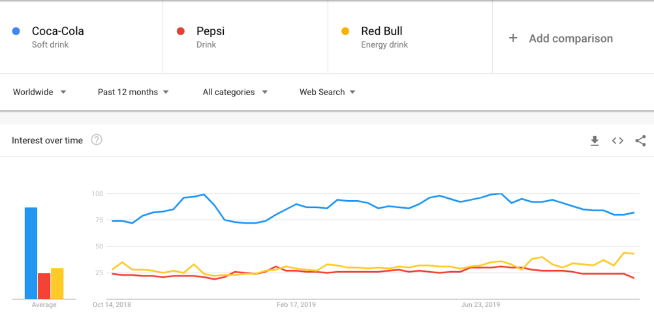Click the blue Coca-Cola color dot

pos(16,31)
